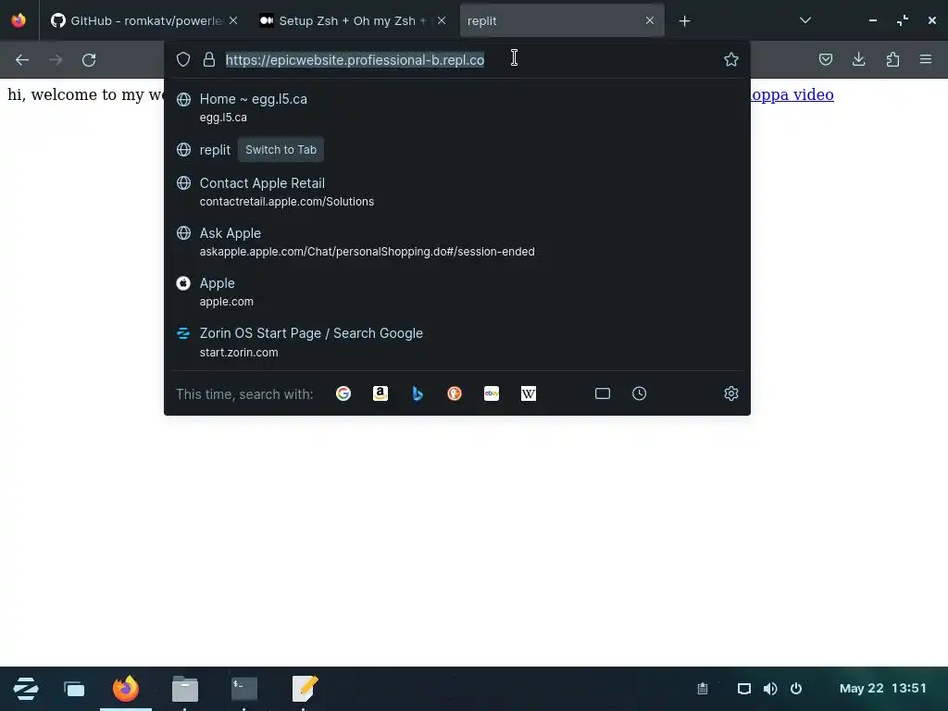Save page to Pocket
Image resolution: width=948 pixels, height=711 pixels.
coord(825,59)
